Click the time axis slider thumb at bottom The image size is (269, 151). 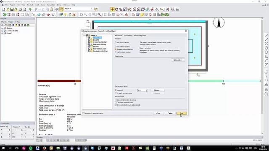coord(81,140)
